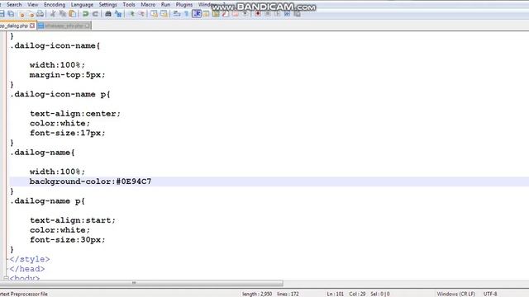529x297 pixels.
Task: Open the Language menu
Action: click(x=82, y=4)
